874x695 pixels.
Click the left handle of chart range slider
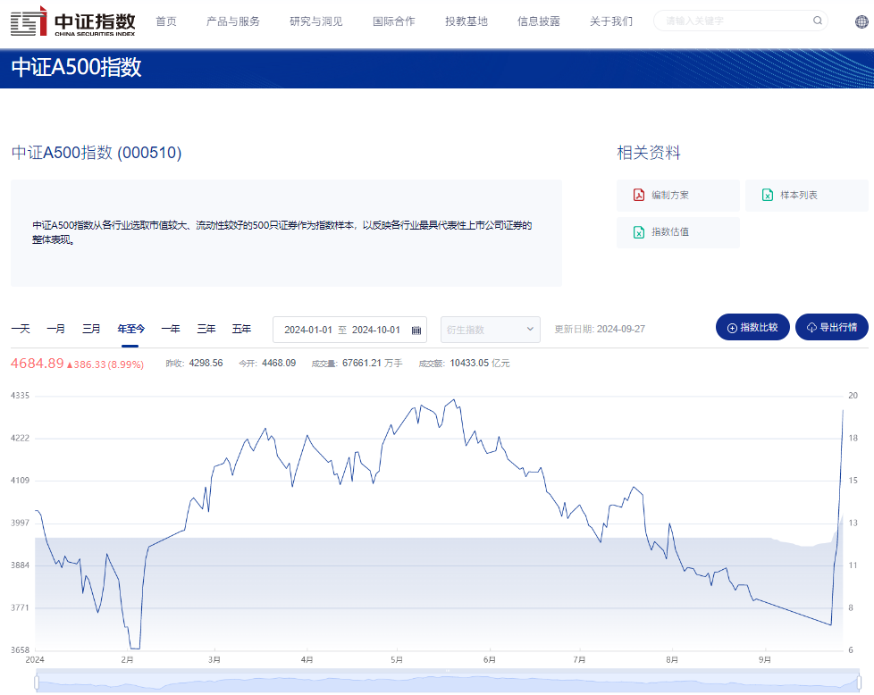pos(37,682)
